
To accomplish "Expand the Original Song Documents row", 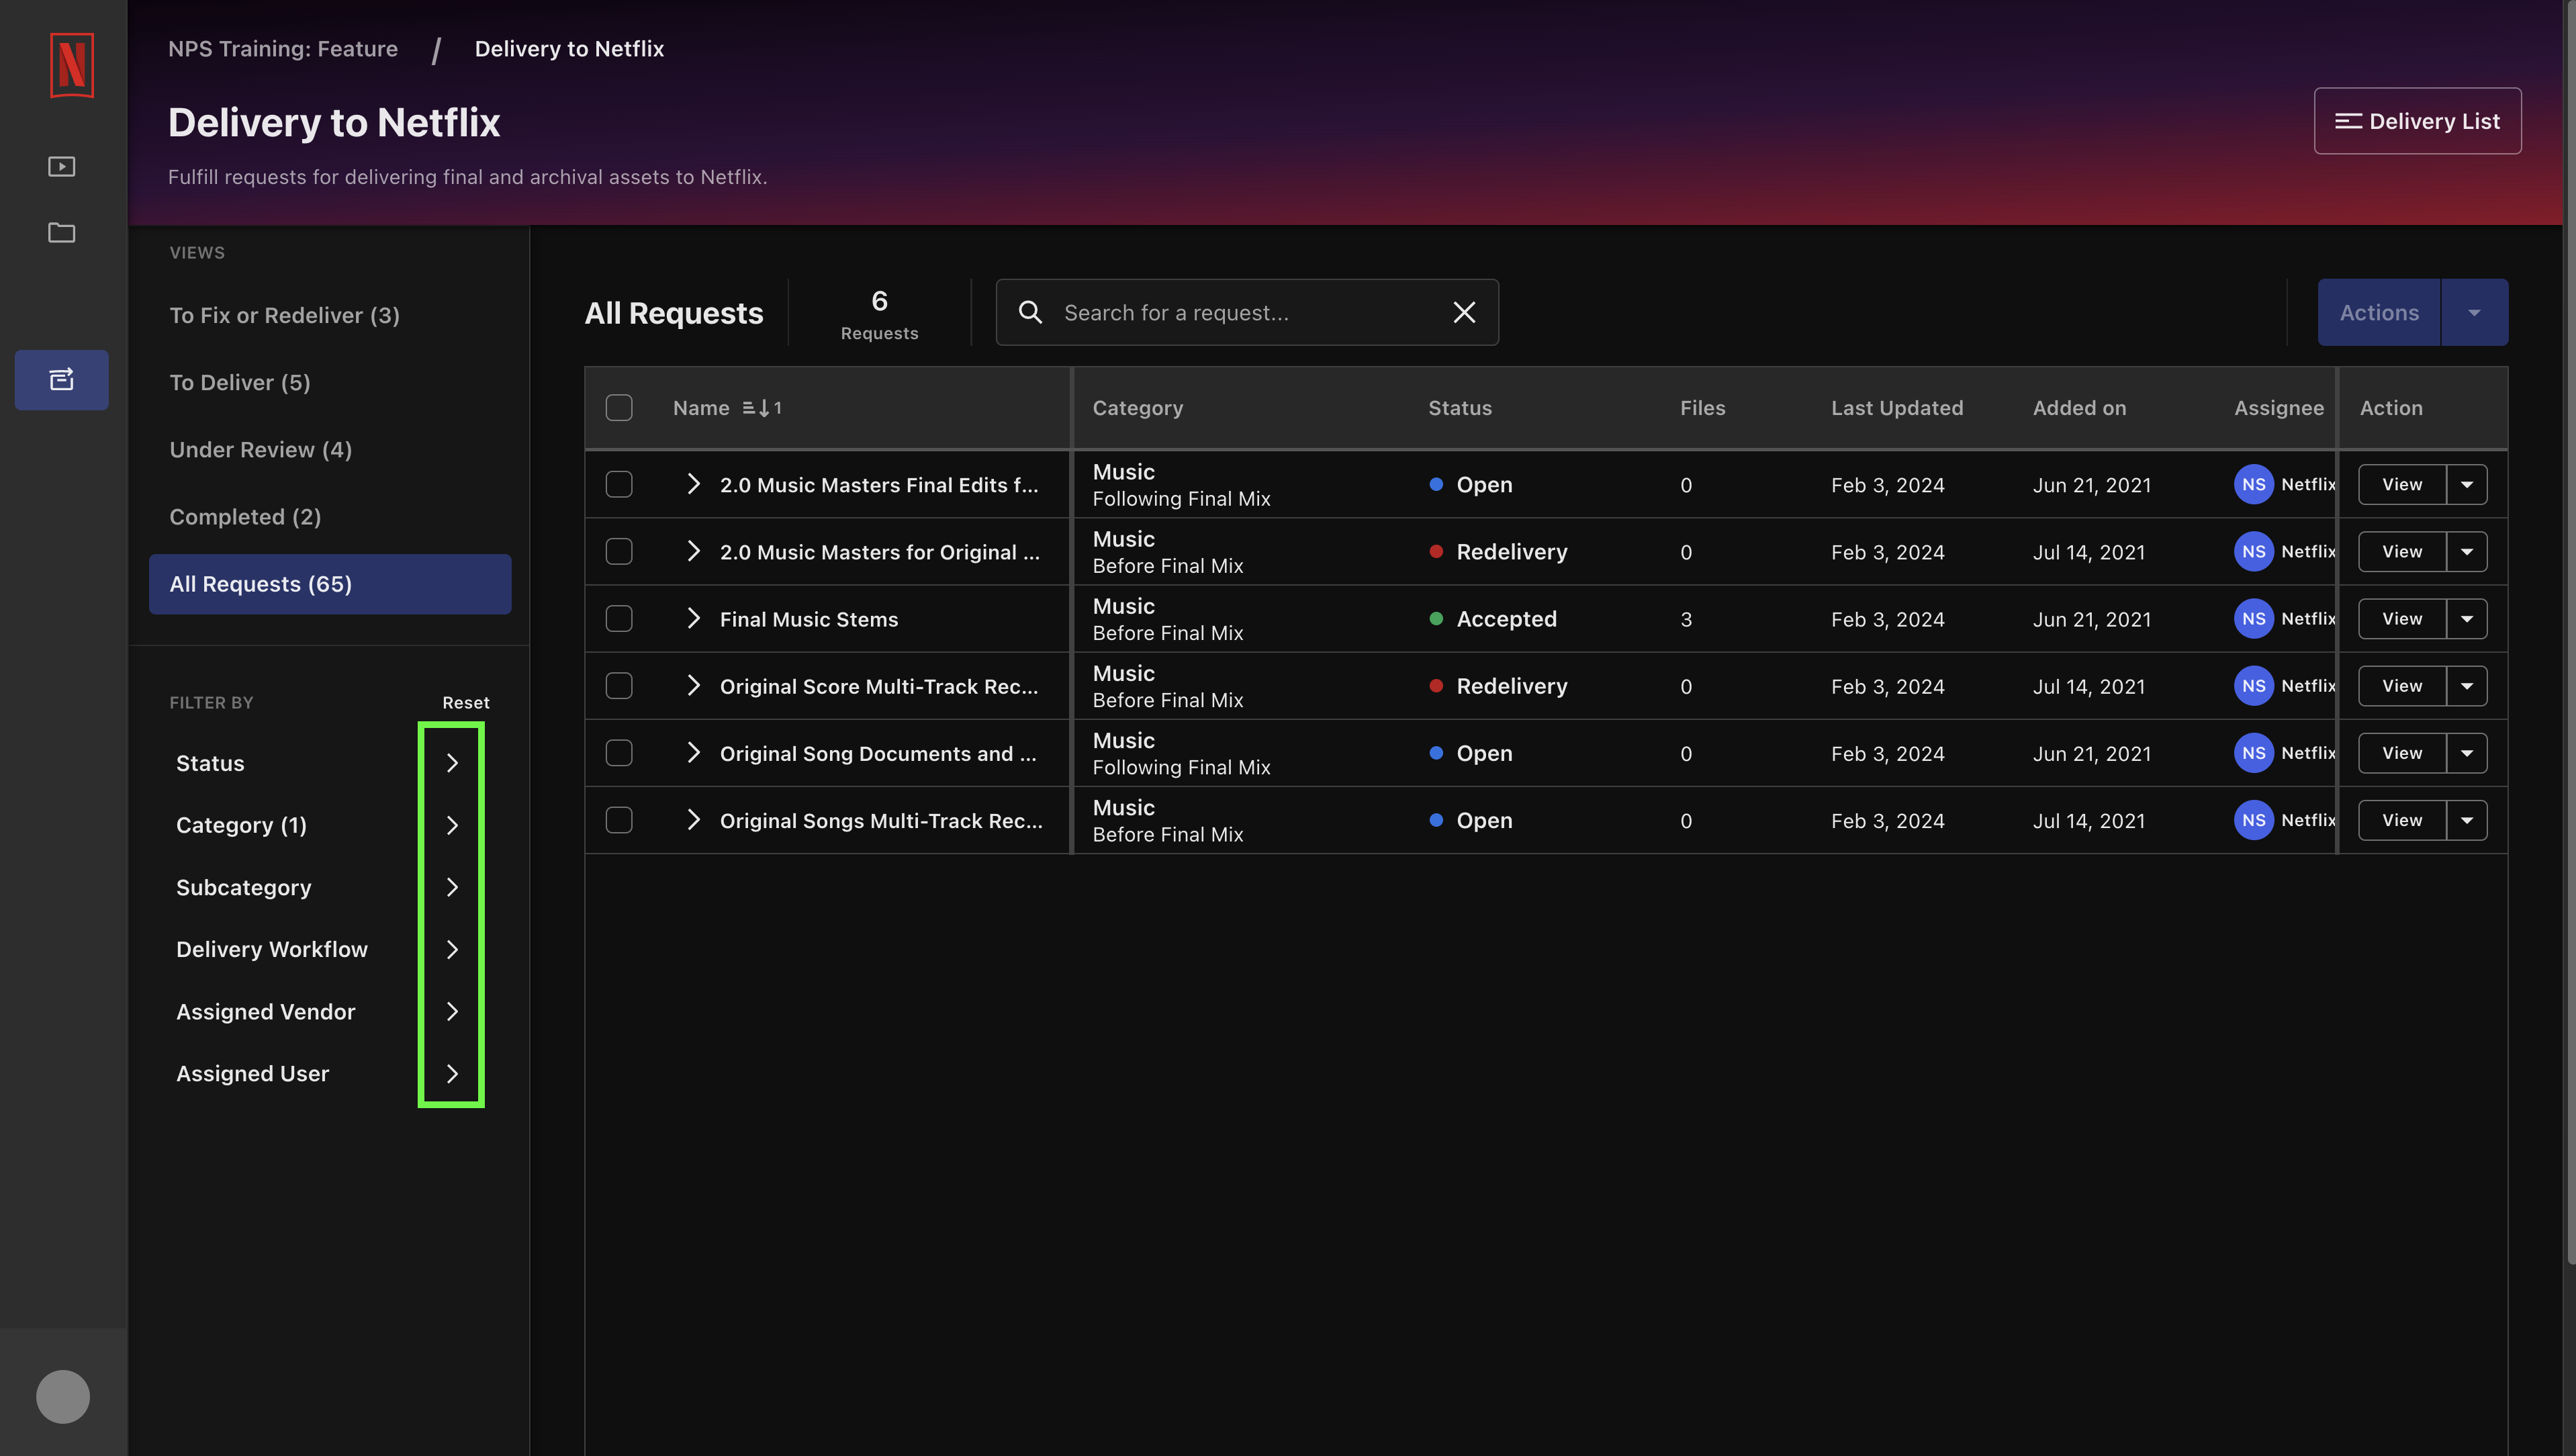I will pos(693,753).
